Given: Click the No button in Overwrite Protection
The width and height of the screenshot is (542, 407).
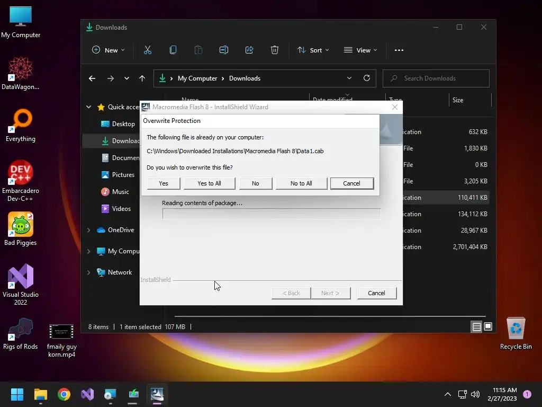Looking at the screenshot, I should pyautogui.click(x=256, y=183).
